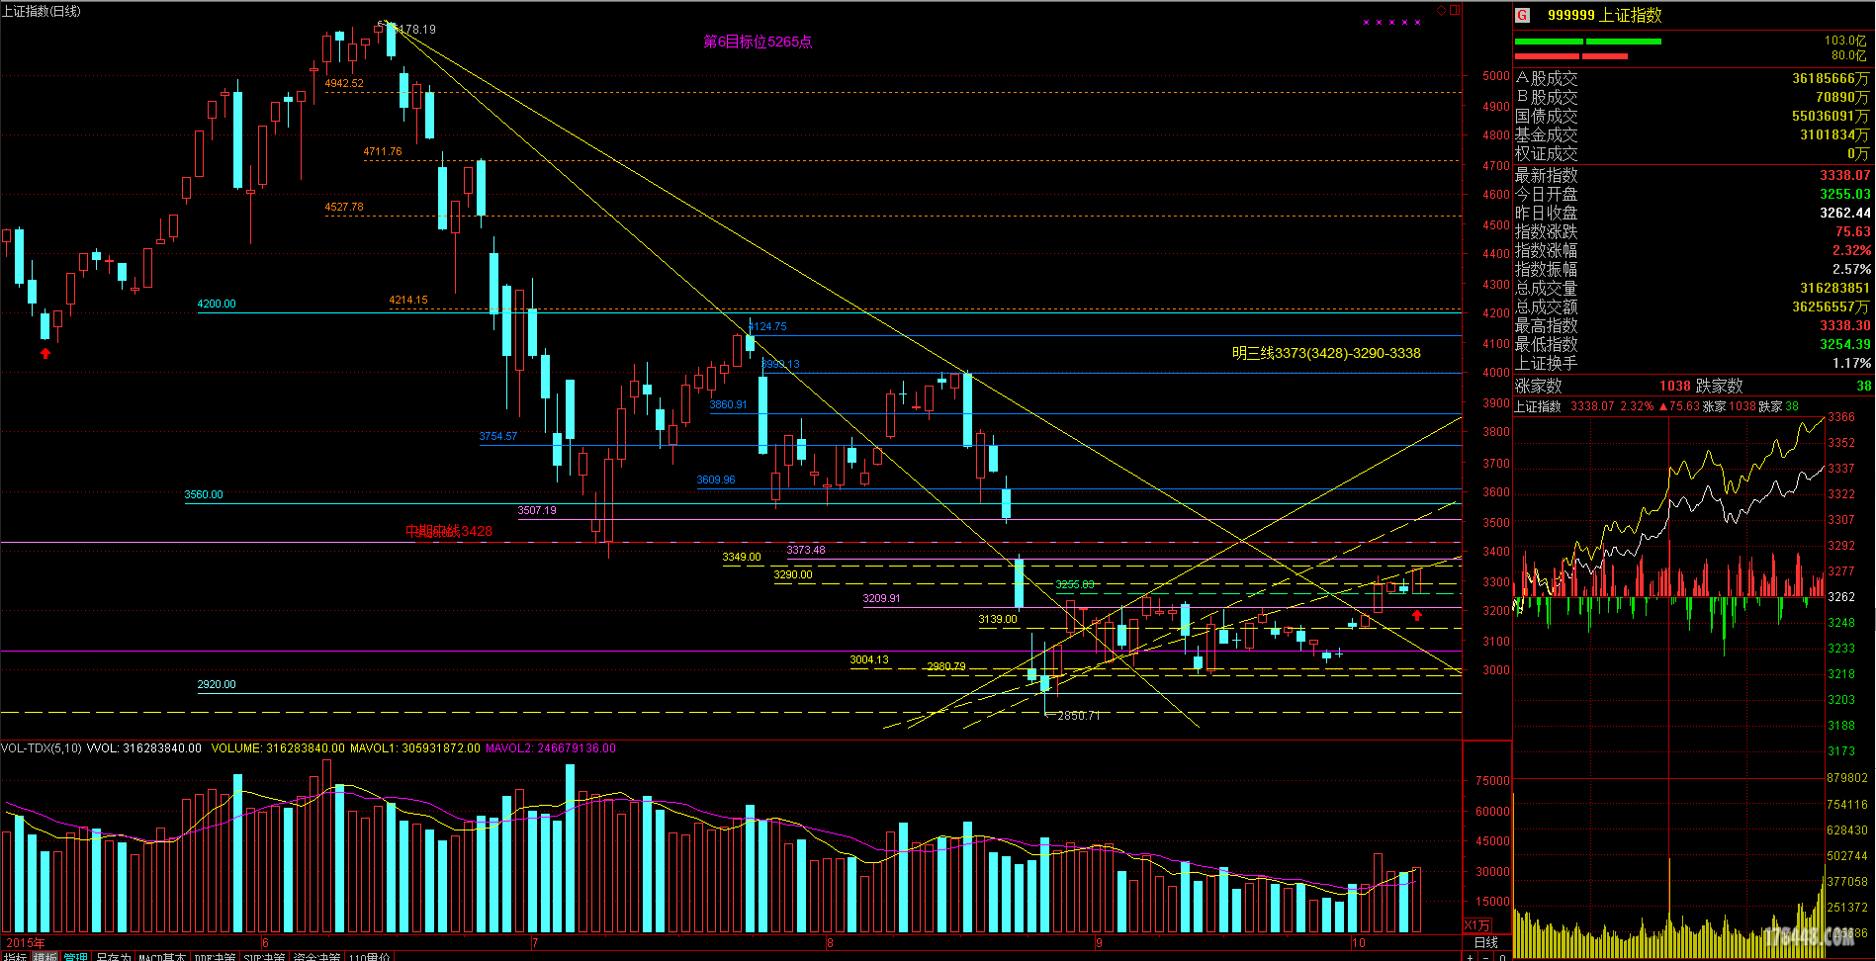
Task: Click the 另存为 tab
Action: tap(114, 956)
